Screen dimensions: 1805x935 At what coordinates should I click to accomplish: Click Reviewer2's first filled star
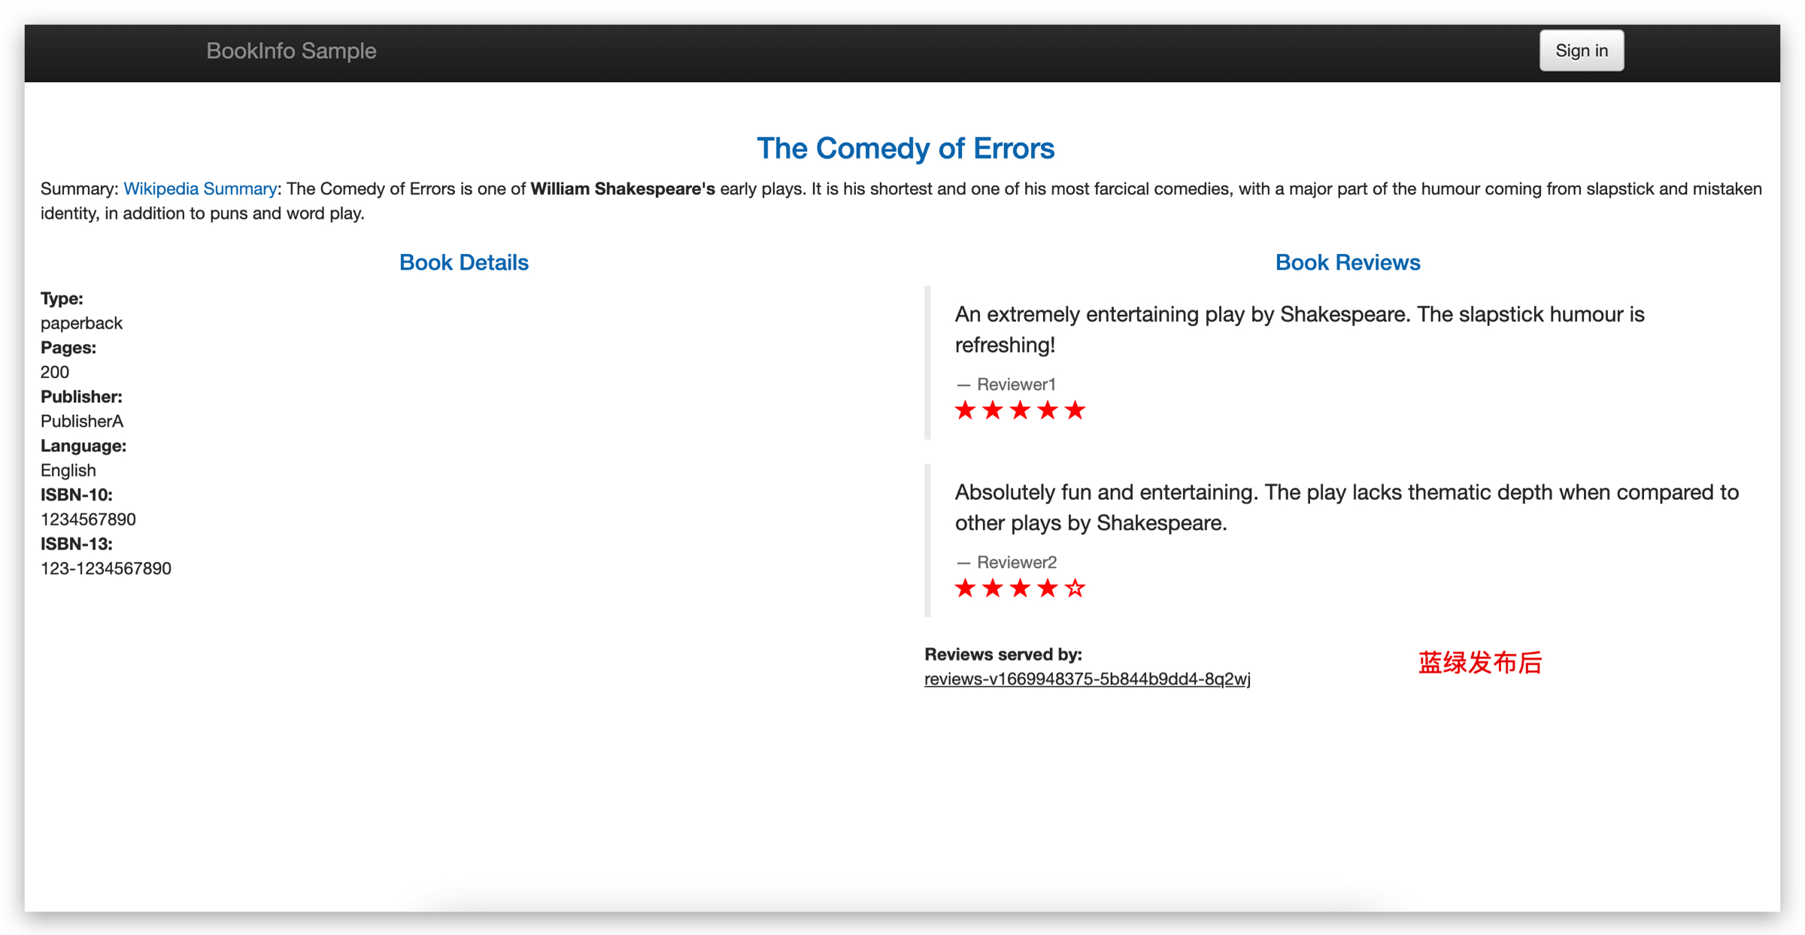point(965,589)
